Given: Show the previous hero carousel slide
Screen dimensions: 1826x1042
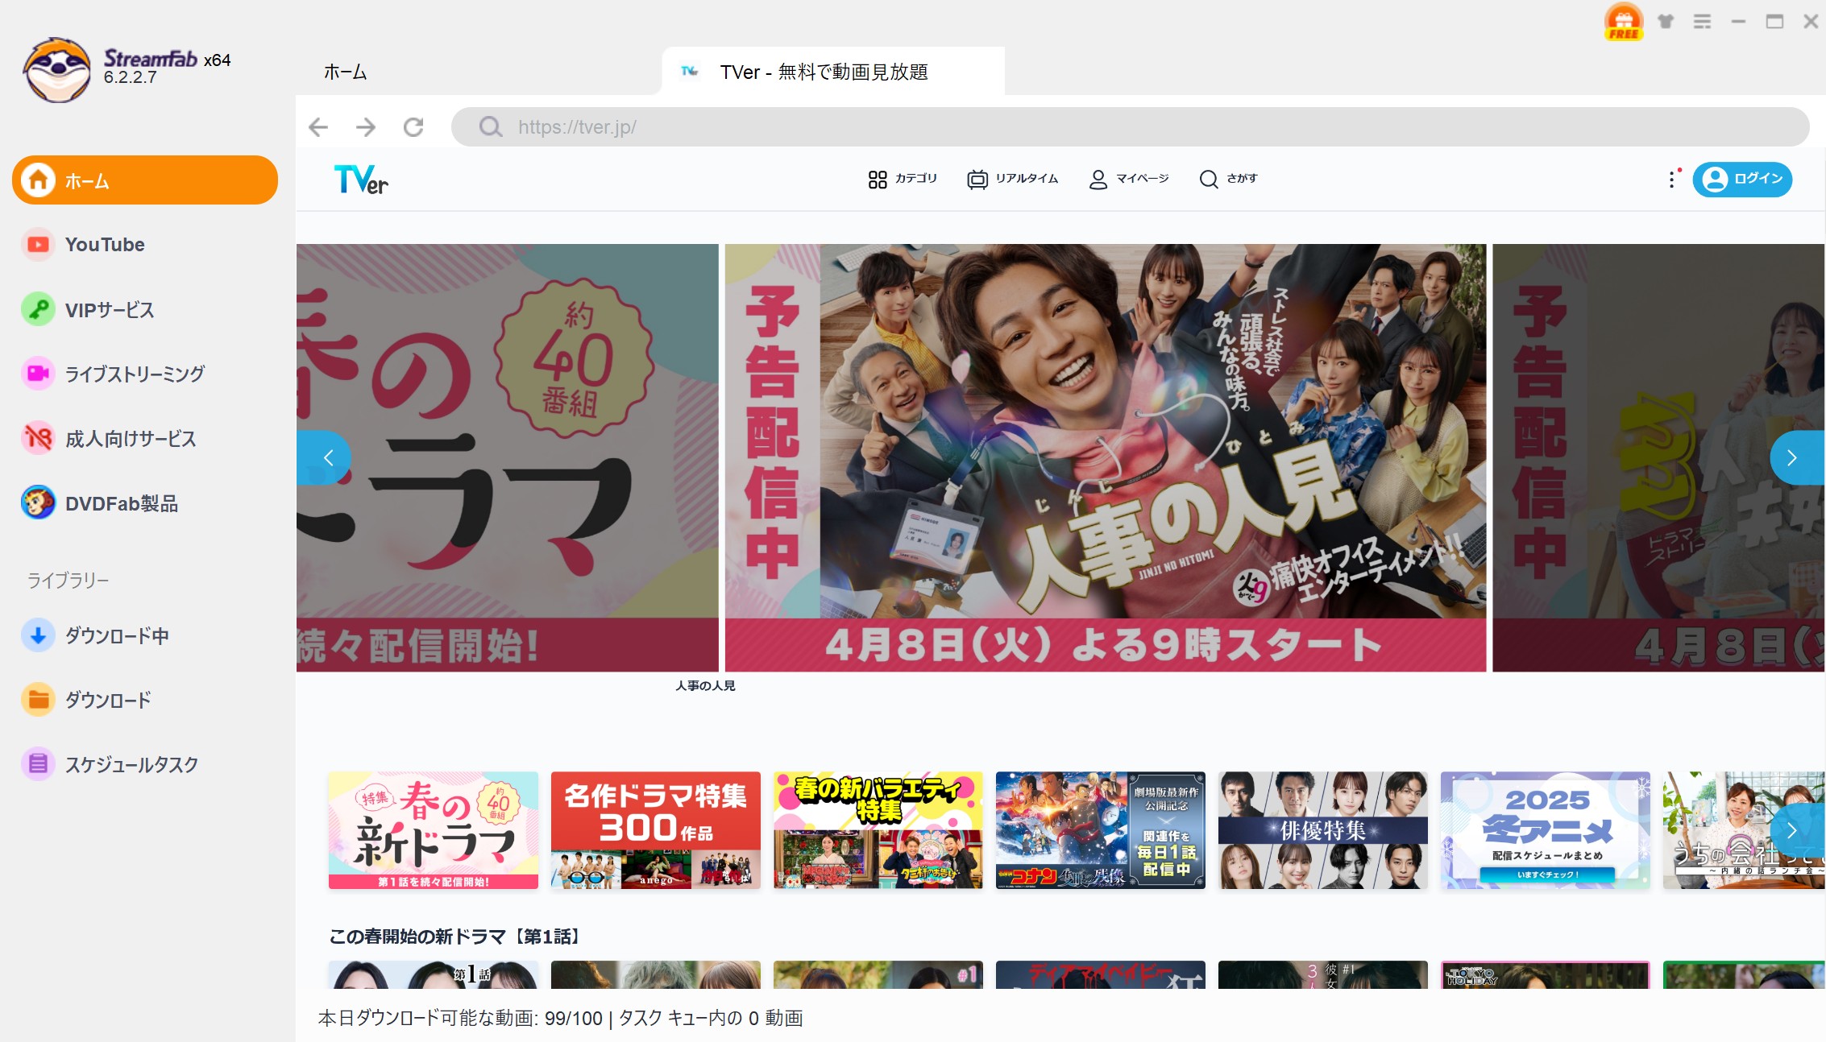Looking at the screenshot, I should pos(324,457).
